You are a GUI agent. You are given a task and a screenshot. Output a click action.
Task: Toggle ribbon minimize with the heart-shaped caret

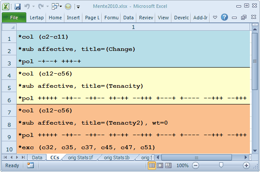point(215,17)
